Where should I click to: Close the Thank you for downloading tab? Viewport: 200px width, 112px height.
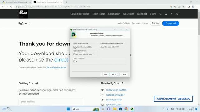pyautogui.click(x=61, y=2)
